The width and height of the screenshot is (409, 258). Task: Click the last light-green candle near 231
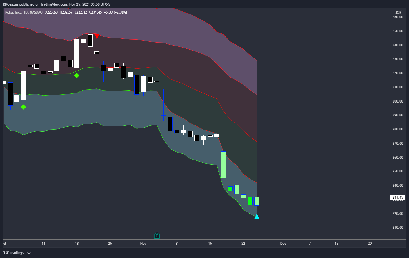pos(257,201)
